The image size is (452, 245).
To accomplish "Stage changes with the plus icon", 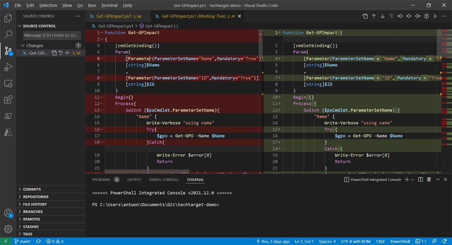I will [x=67, y=53].
